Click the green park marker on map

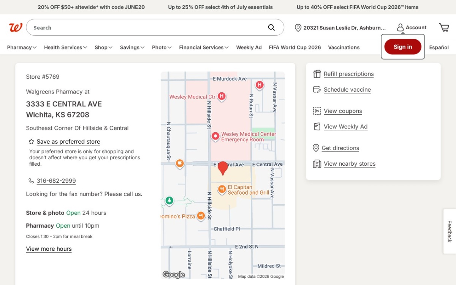[x=169, y=200]
